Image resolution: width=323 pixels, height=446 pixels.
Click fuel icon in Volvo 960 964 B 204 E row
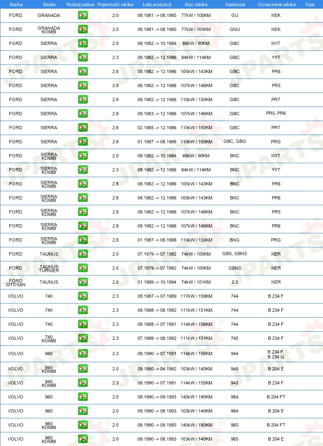coord(83,411)
